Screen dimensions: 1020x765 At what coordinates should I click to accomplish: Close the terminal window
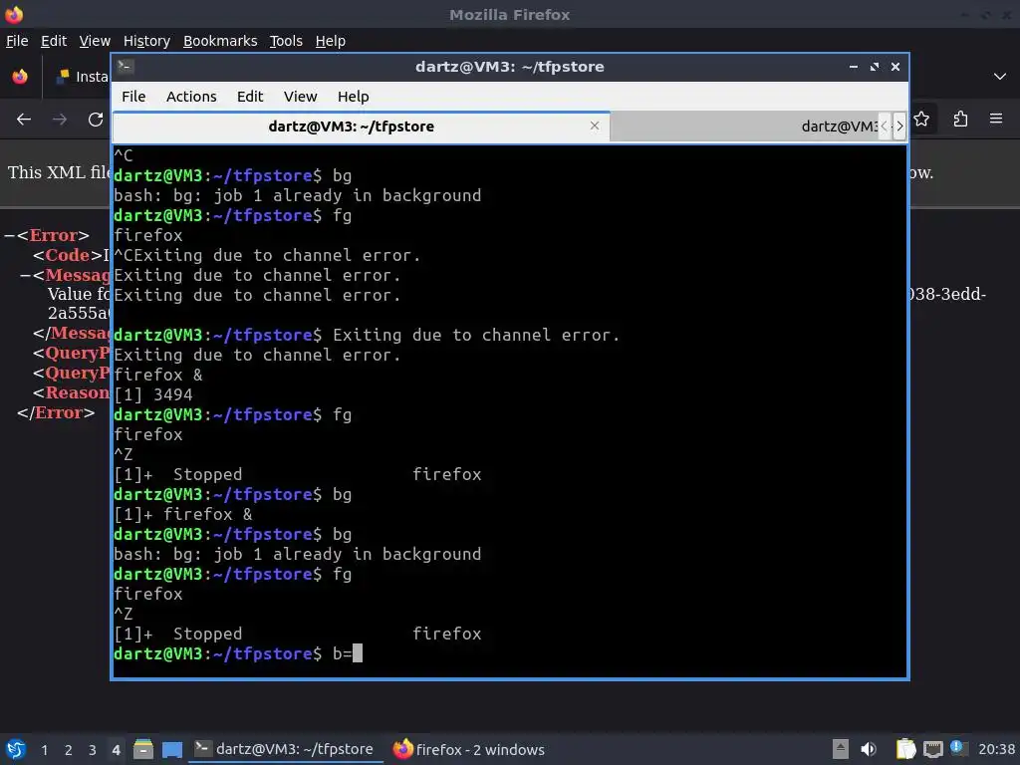tap(895, 67)
